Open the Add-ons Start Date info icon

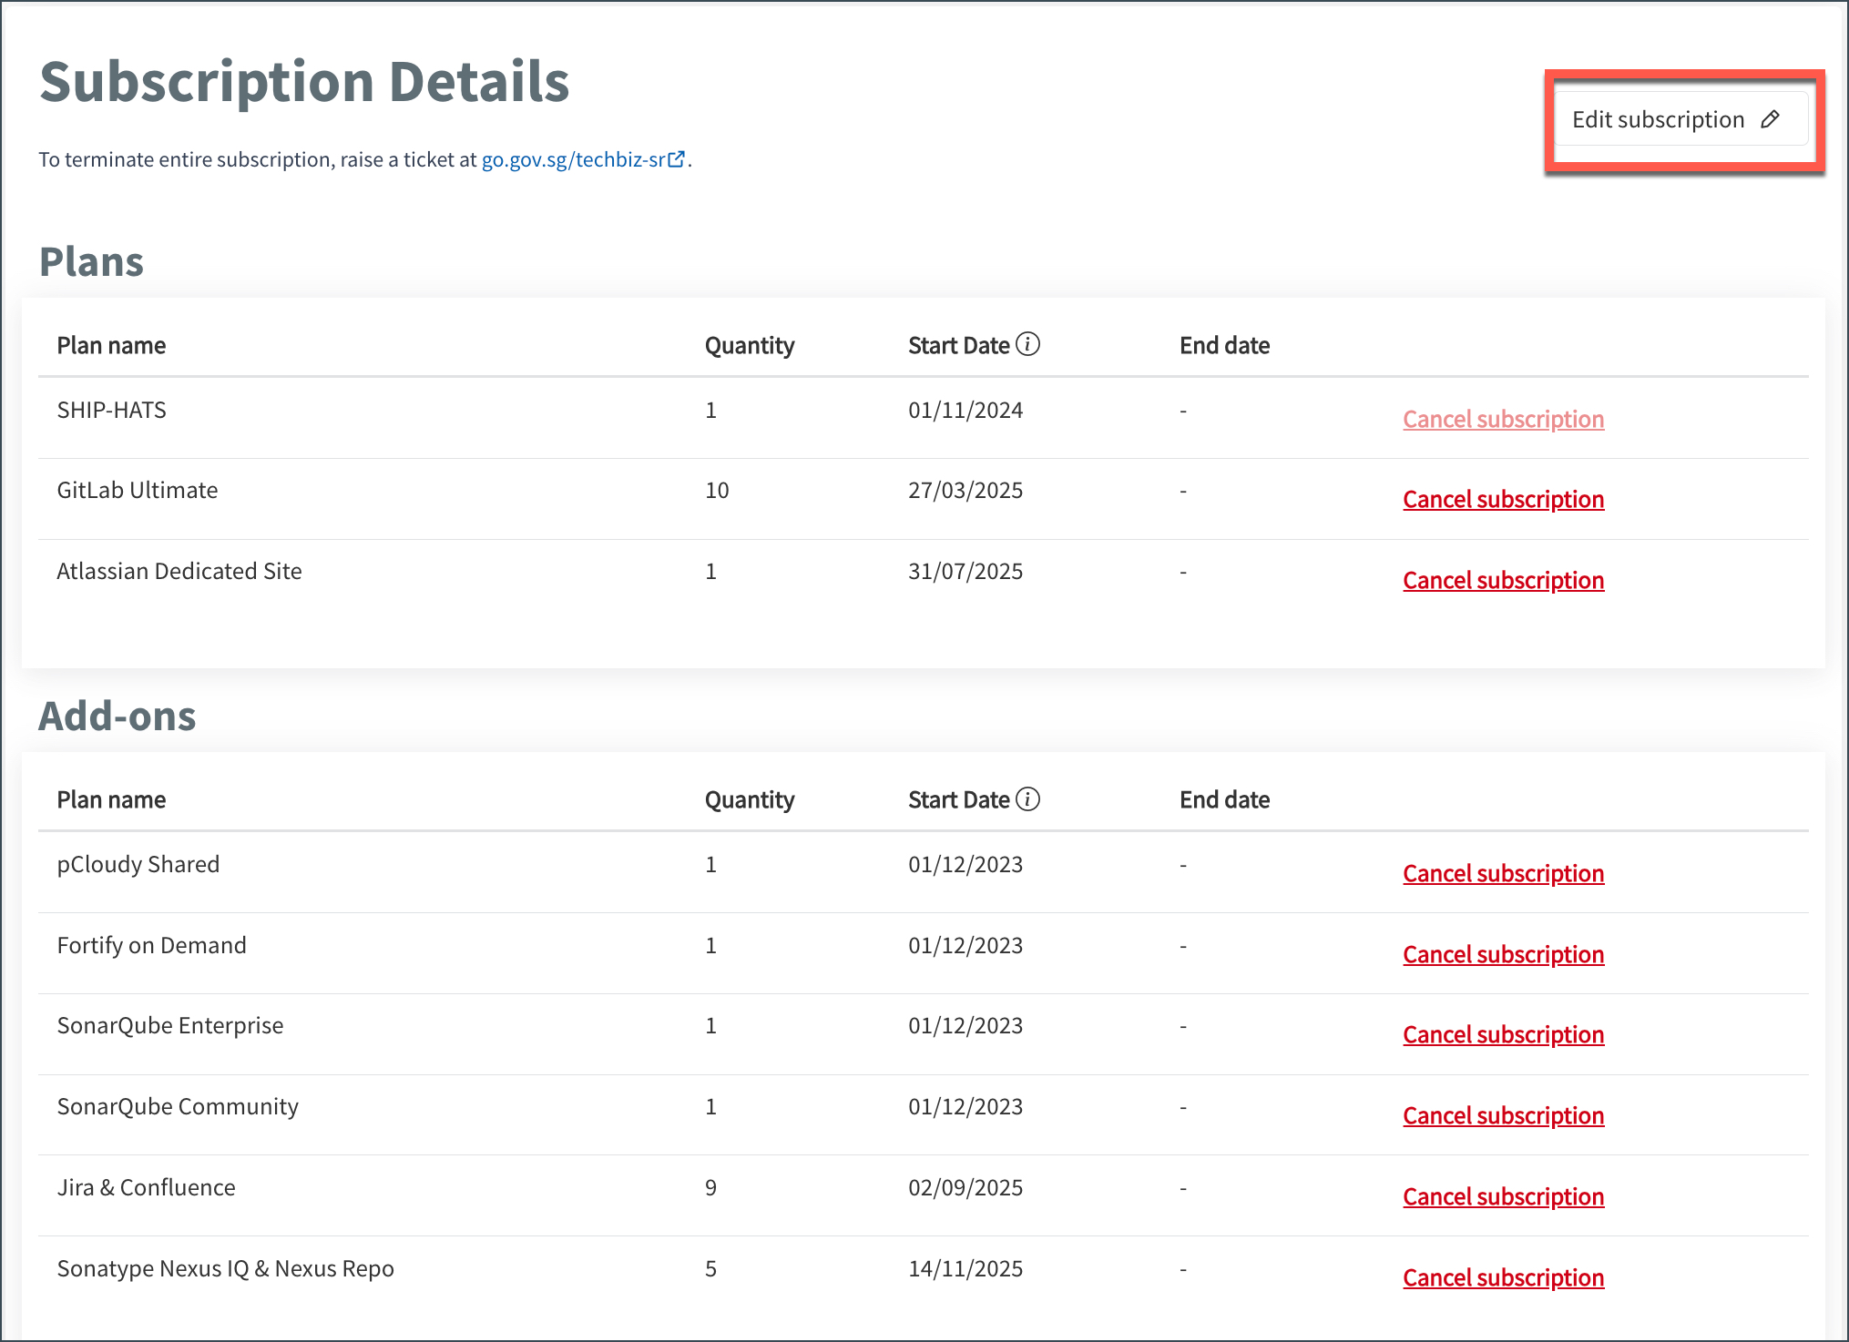coord(1027,798)
